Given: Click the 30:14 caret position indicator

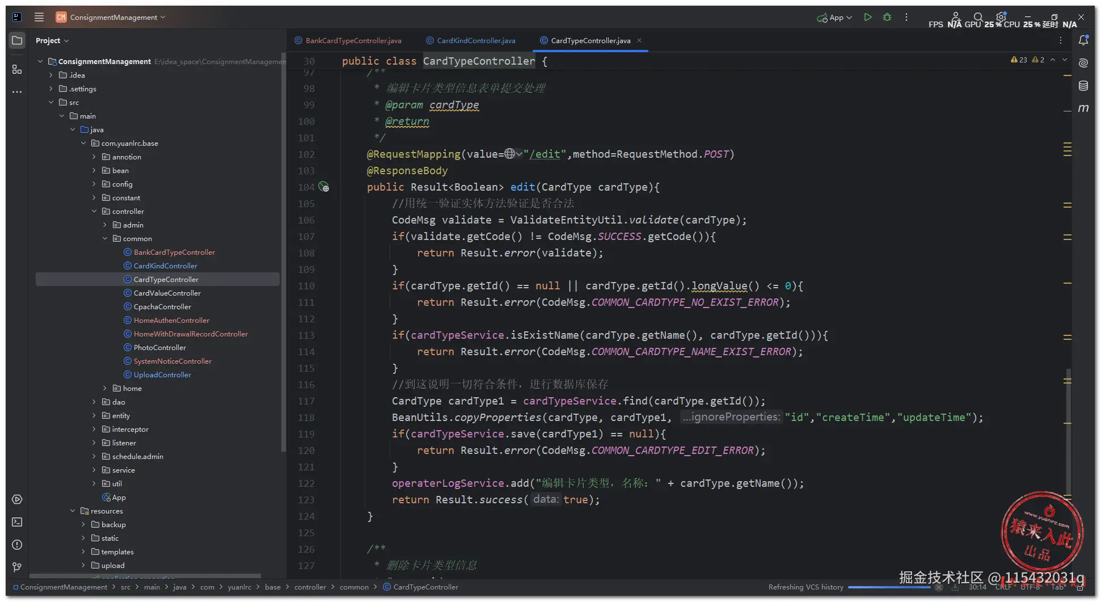Looking at the screenshot, I should coord(977,587).
